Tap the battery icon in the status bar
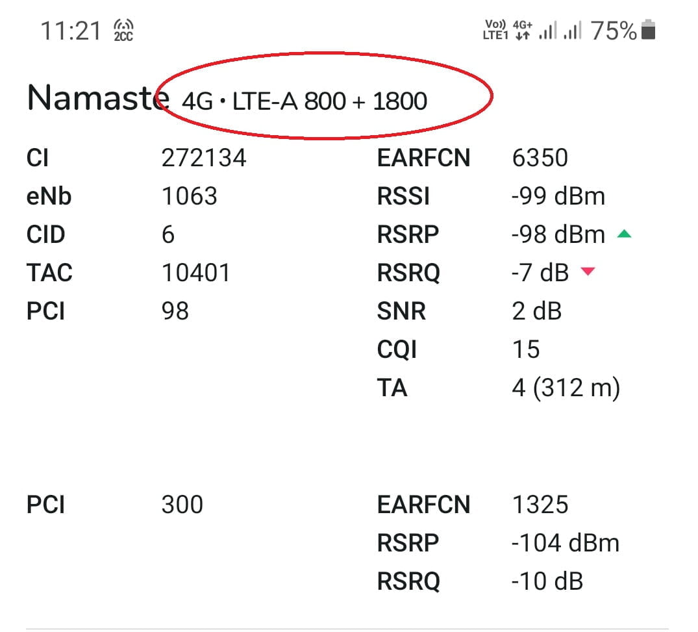 (x=648, y=30)
